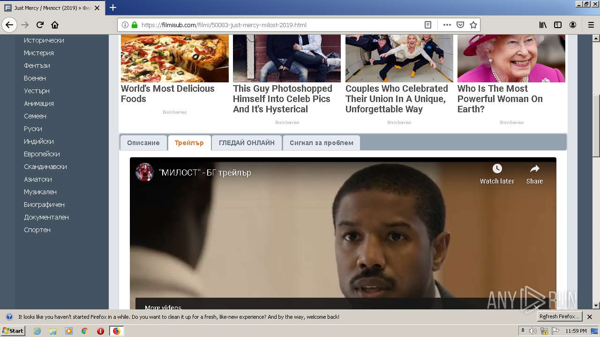Toggle reader view in address bar

coord(428,25)
